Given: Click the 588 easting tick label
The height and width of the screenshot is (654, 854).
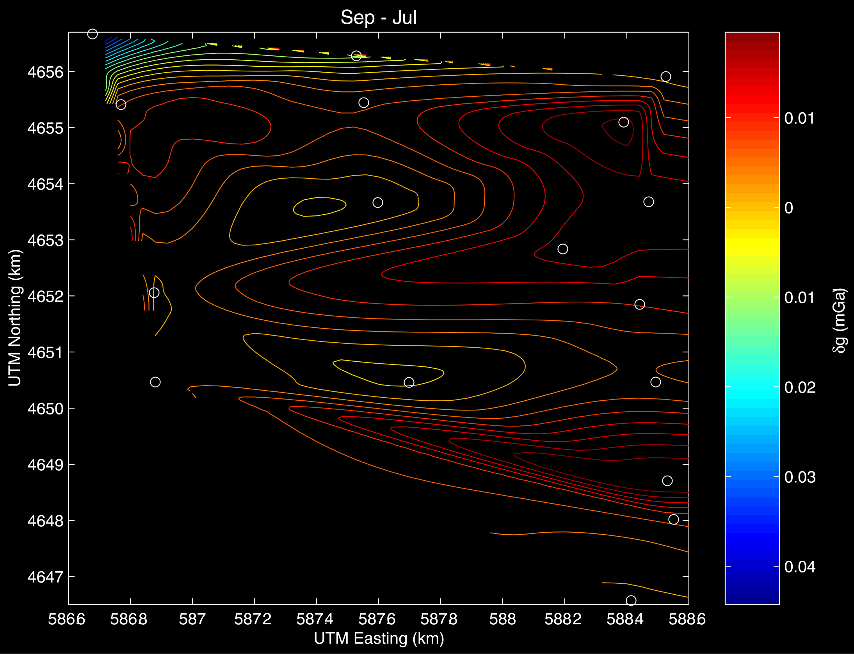Looking at the screenshot, I should tap(502, 619).
